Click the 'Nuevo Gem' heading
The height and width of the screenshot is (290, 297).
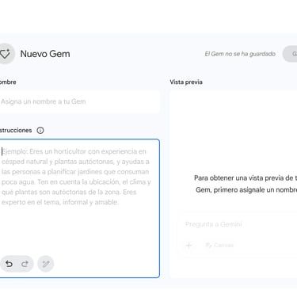click(x=45, y=54)
